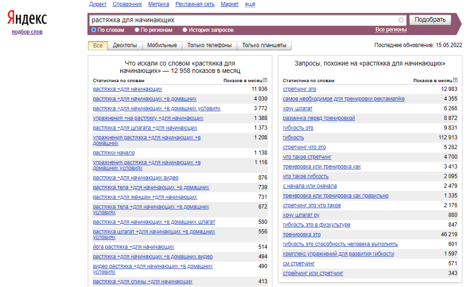Open 'растяжка +для начинающих +в домашних видео'
The image size is (472, 287).
tap(153, 256)
